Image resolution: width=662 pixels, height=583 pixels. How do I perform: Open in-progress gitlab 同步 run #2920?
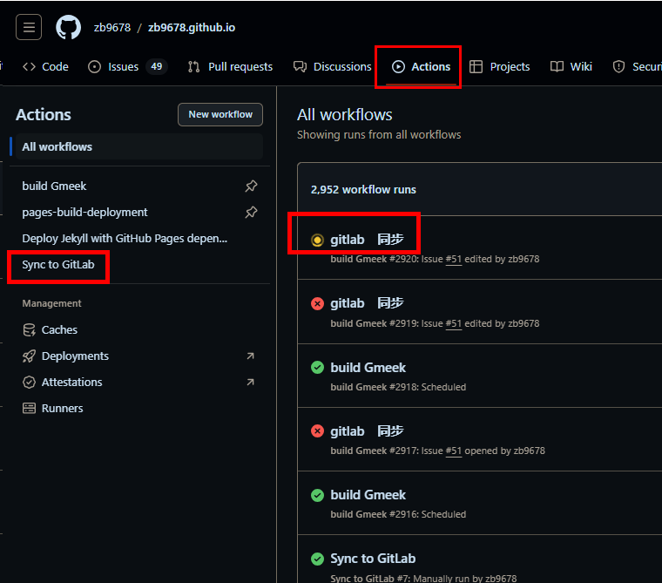pyautogui.click(x=367, y=240)
